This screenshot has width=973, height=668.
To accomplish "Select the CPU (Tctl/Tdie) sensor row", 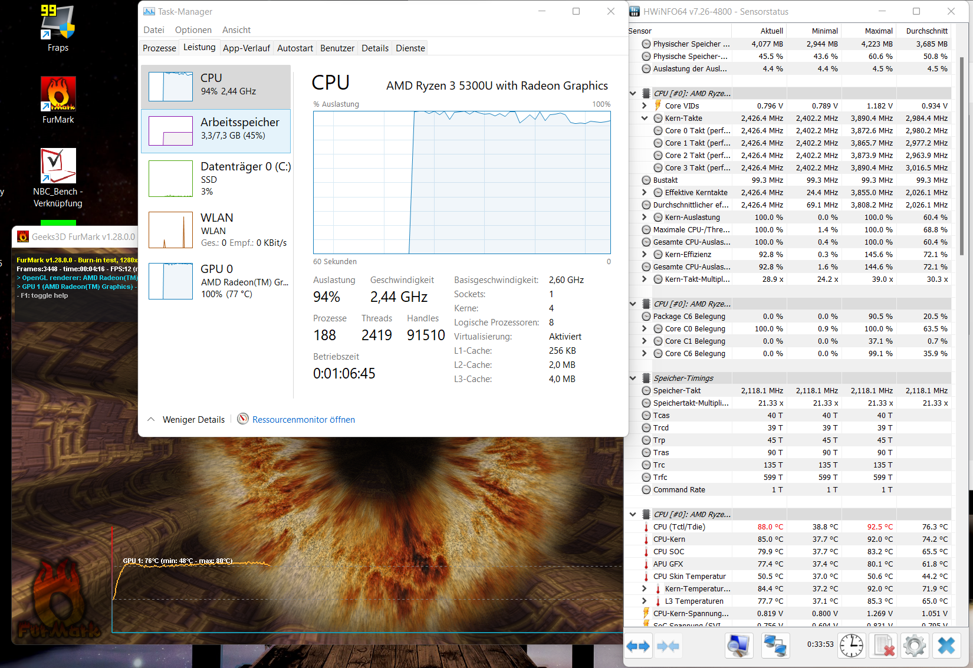I will 789,526.
